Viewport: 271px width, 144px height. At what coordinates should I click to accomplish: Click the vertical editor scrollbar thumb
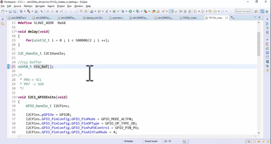point(259,44)
